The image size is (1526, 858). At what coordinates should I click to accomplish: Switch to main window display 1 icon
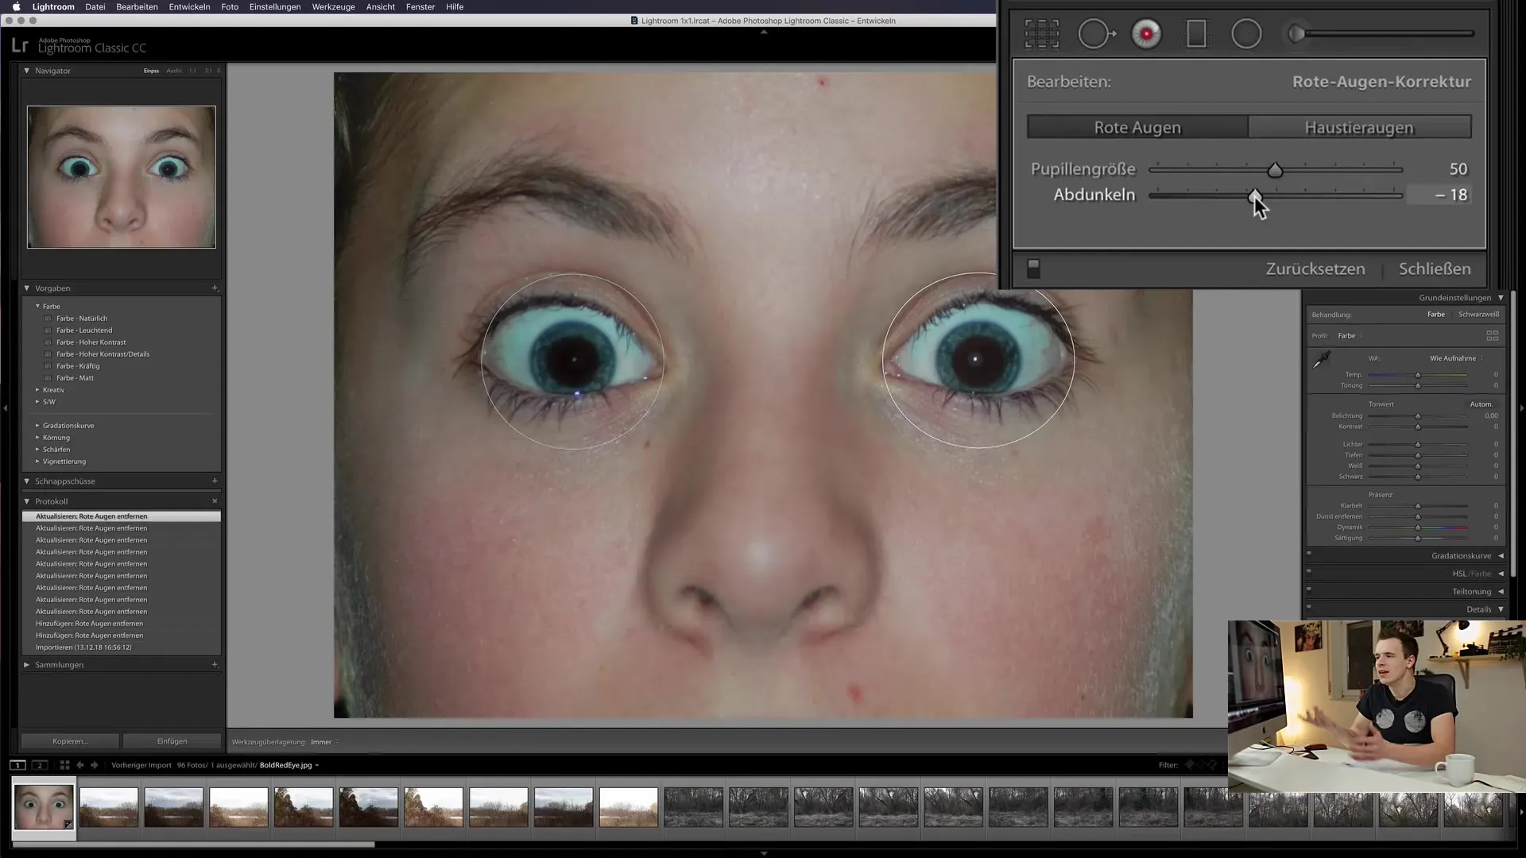pos(17,765)
